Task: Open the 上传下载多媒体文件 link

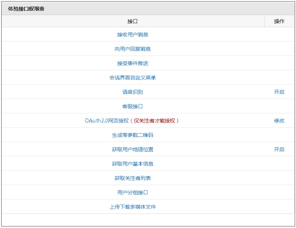Action: click(132, 207)
